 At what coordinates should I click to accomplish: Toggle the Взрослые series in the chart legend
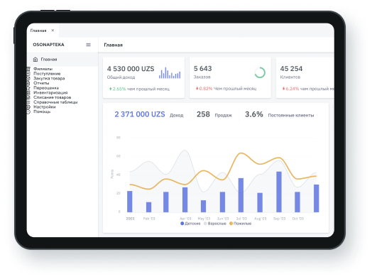tap(214, 224)
